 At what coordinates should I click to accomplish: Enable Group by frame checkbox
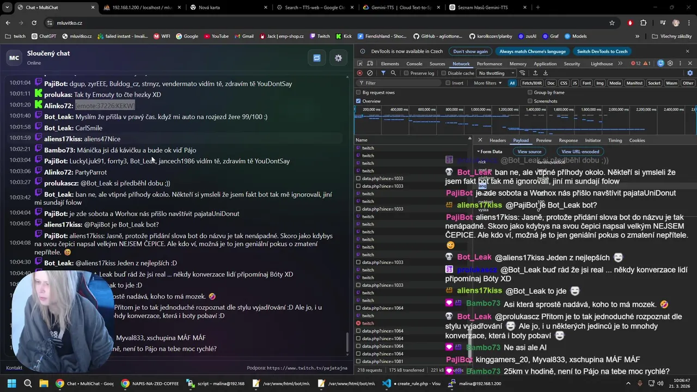pyautogui.click(x=530, y=93)
